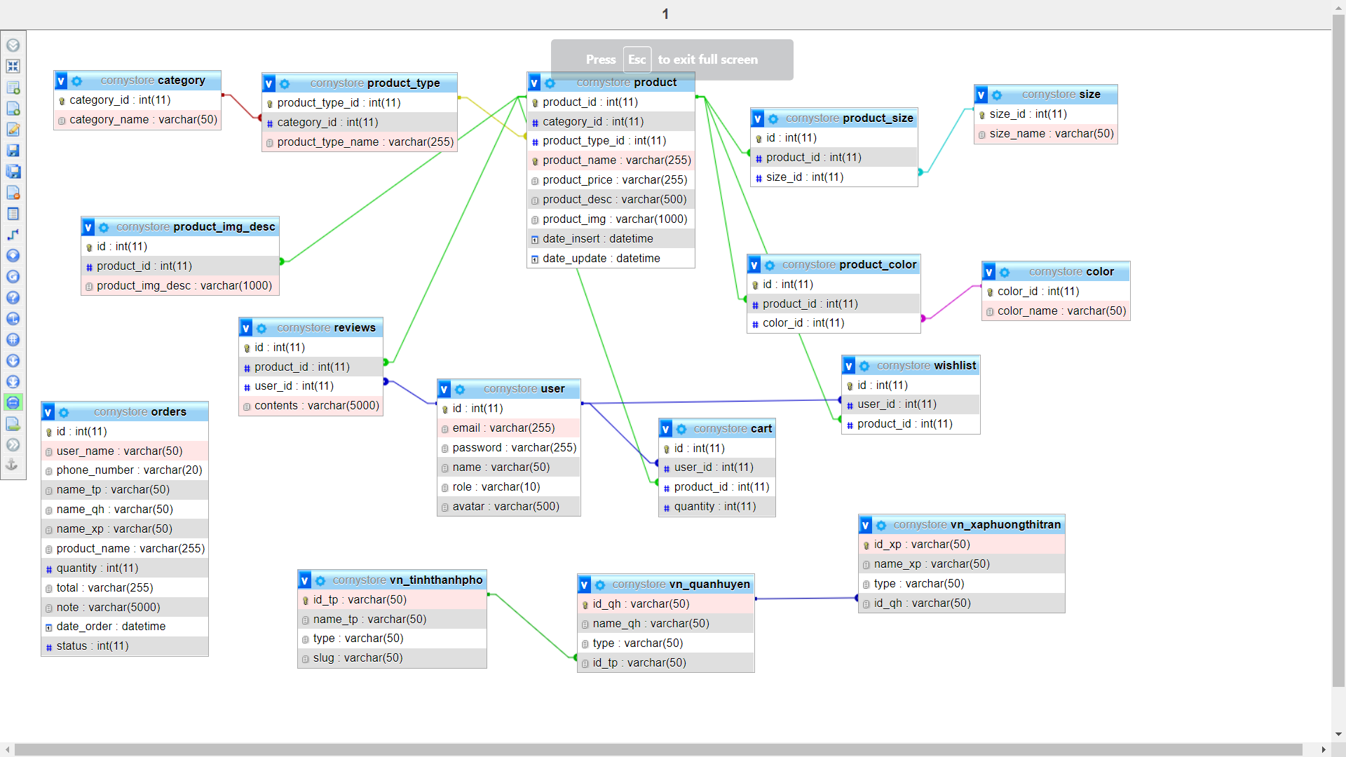Create a new table with the toolbar icon

[13, 88]
